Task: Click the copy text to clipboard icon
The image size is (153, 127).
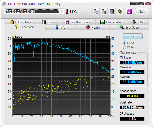Action: (x=96, y=11)
